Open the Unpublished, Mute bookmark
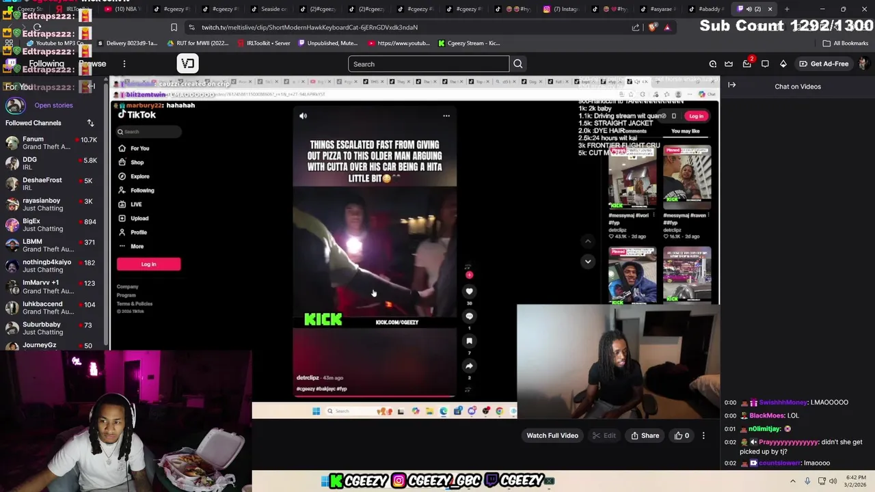Viewport: 875px width, 492px height. click(x=327, y=43)
